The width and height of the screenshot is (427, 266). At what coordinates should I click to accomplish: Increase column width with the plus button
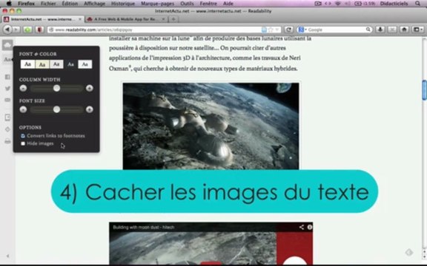pyautogui.click(x=89, y=88)
